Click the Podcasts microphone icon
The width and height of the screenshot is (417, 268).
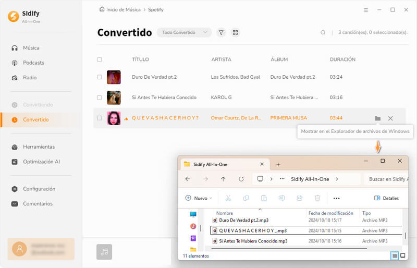point(15,63)
